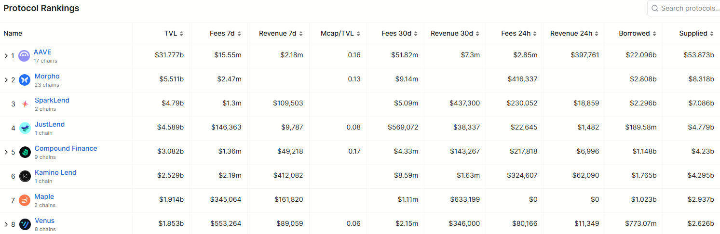Click the Kamino Lend logo icon
The width and height of the screenshot is (720, 234).
pos(25,176)
